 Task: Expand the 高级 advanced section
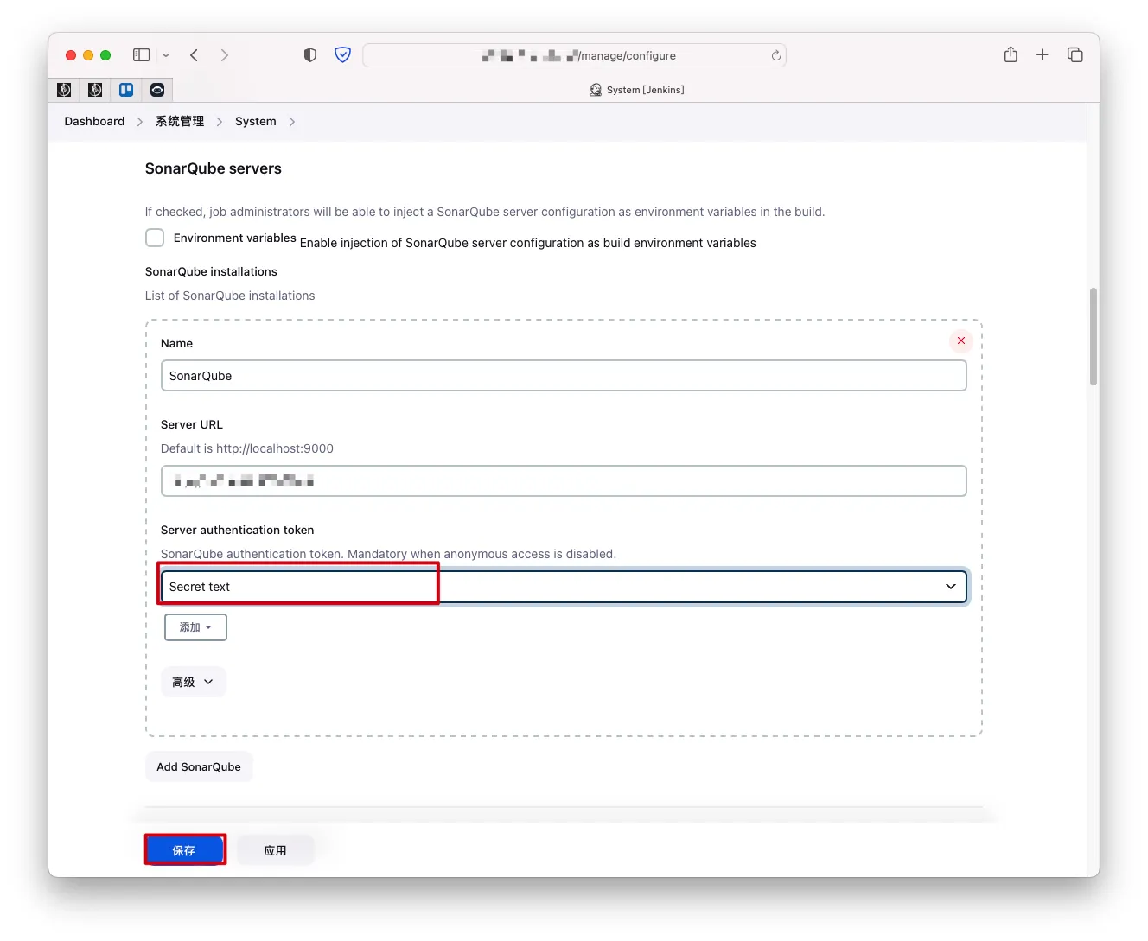click(193, 682)
